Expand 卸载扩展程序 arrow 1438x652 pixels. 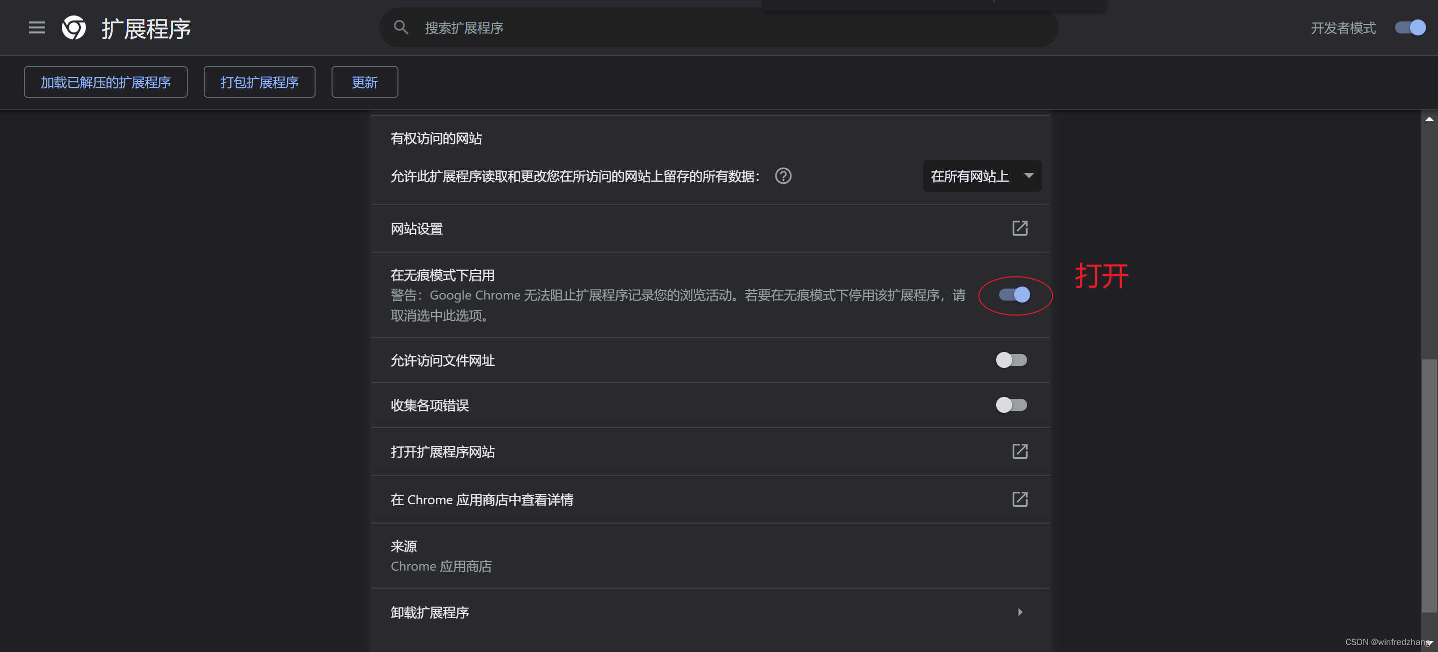[1020, 612]
